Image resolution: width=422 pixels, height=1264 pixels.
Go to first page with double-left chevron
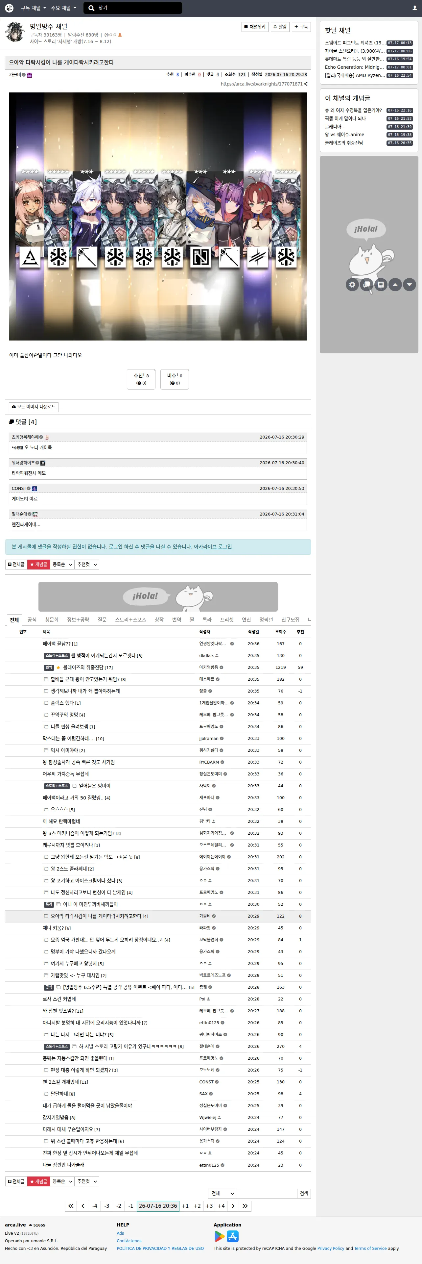pos(71,1206)
